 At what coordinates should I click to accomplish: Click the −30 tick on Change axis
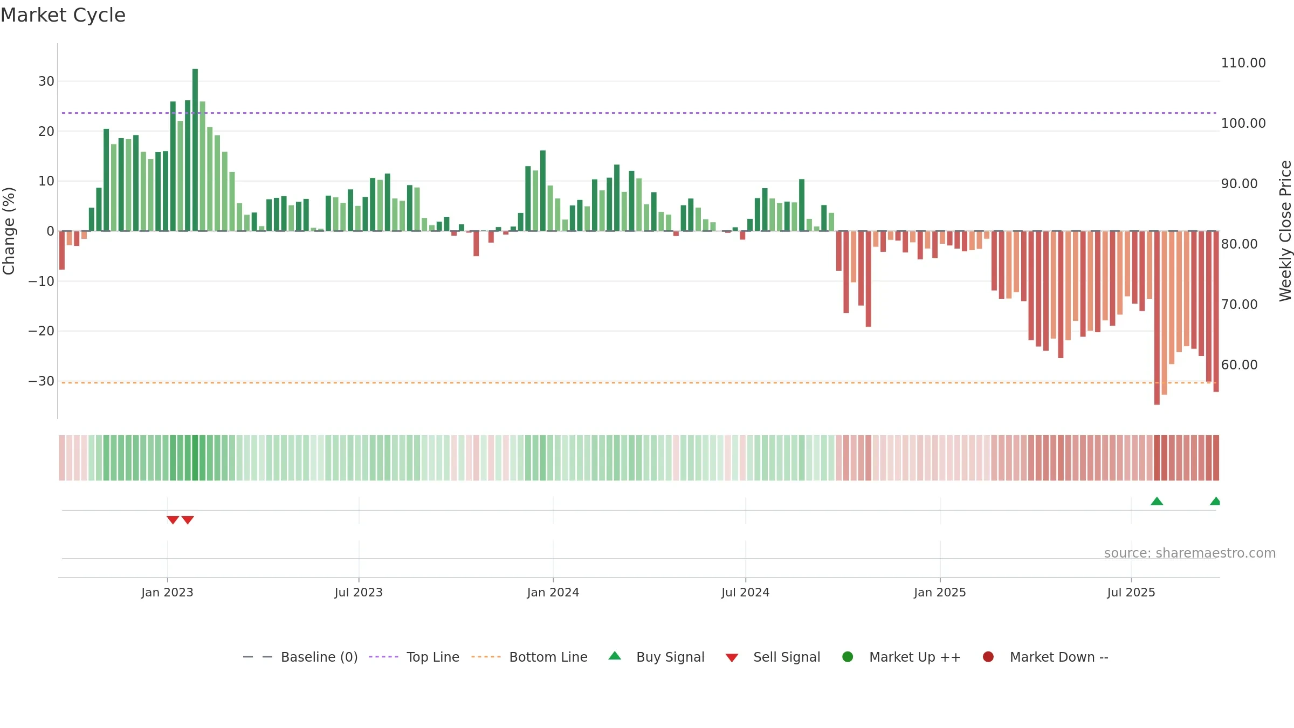coord(42,381)
